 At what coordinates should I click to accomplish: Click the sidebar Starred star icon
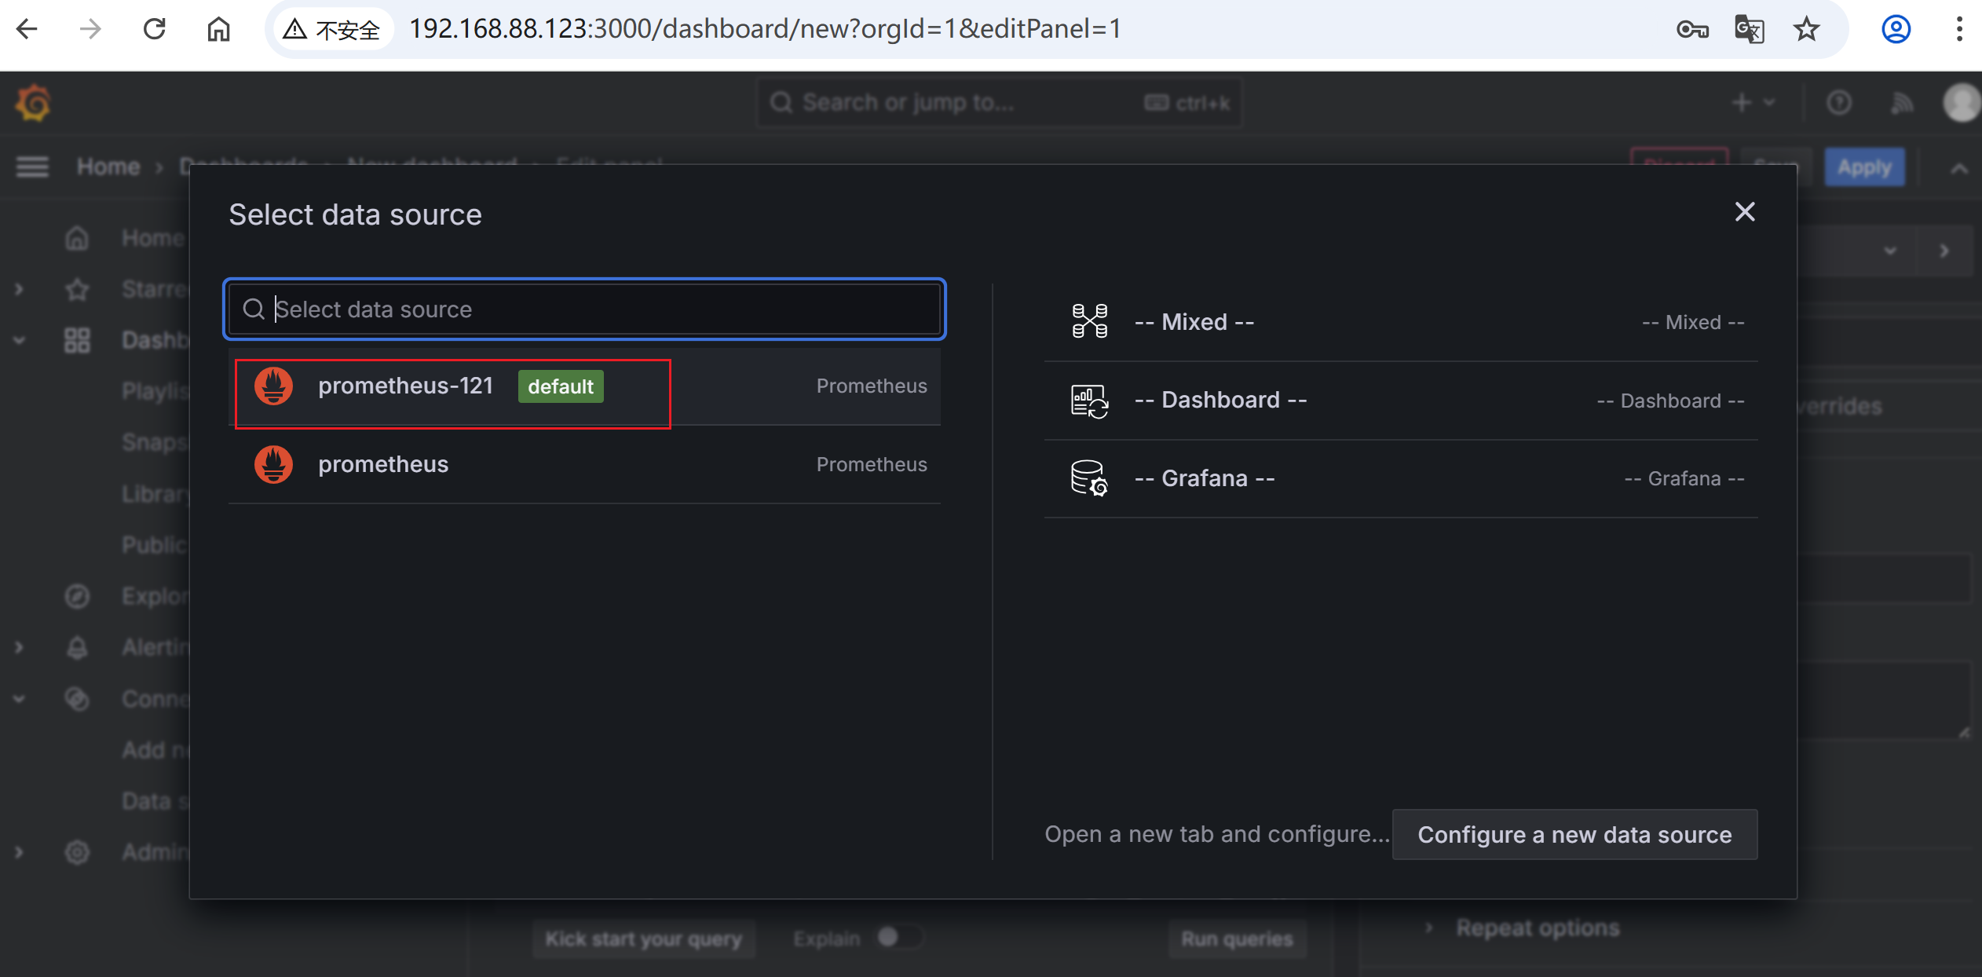click(x=77, y=289)
